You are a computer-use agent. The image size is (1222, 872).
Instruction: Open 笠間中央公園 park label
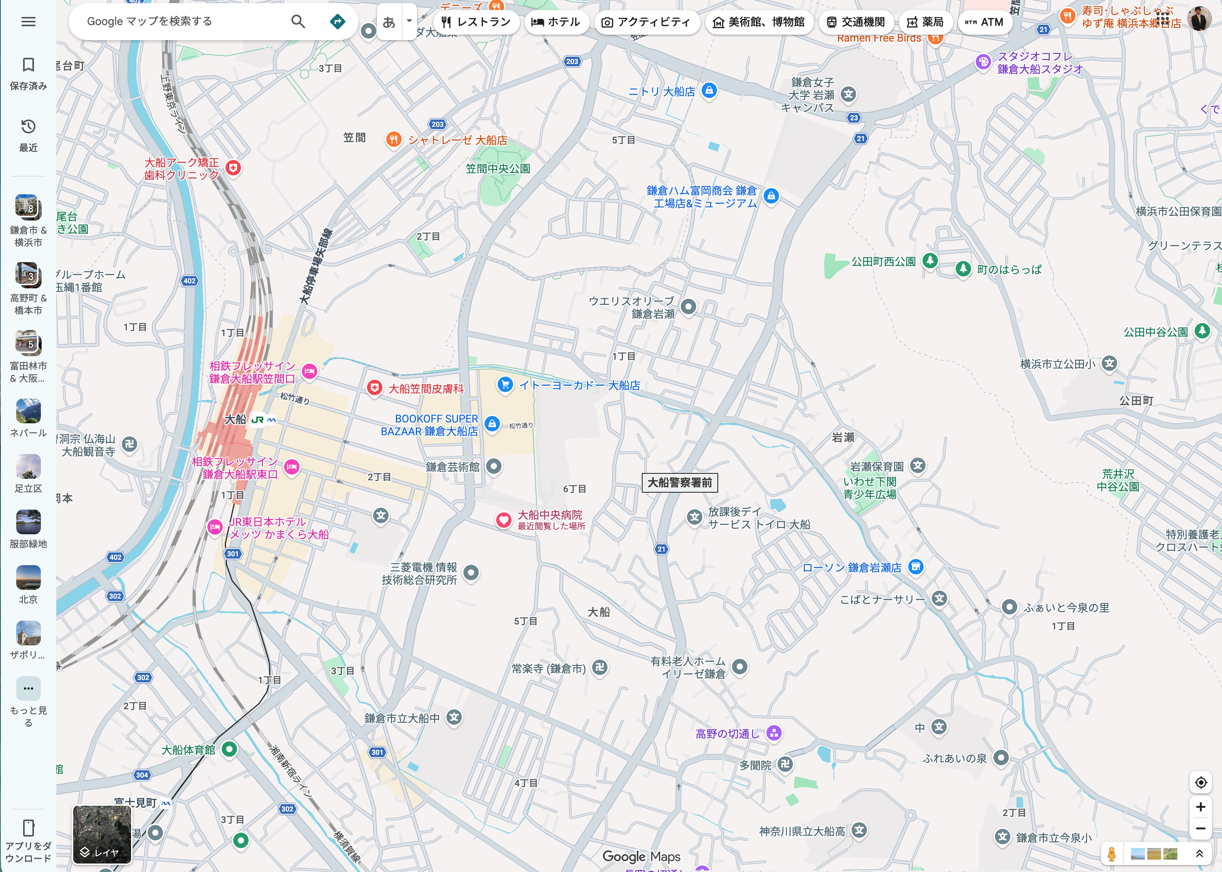click(498, 168)
